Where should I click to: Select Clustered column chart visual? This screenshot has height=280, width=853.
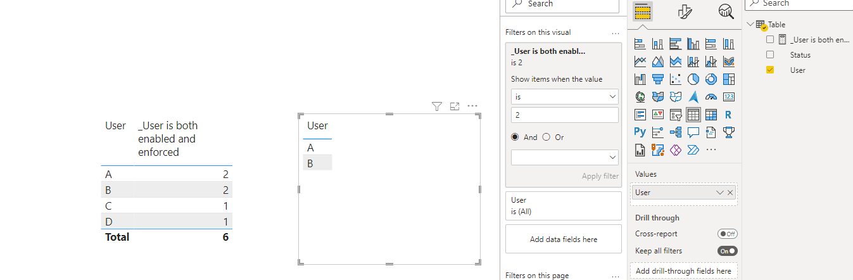click(x=693, y=44)
